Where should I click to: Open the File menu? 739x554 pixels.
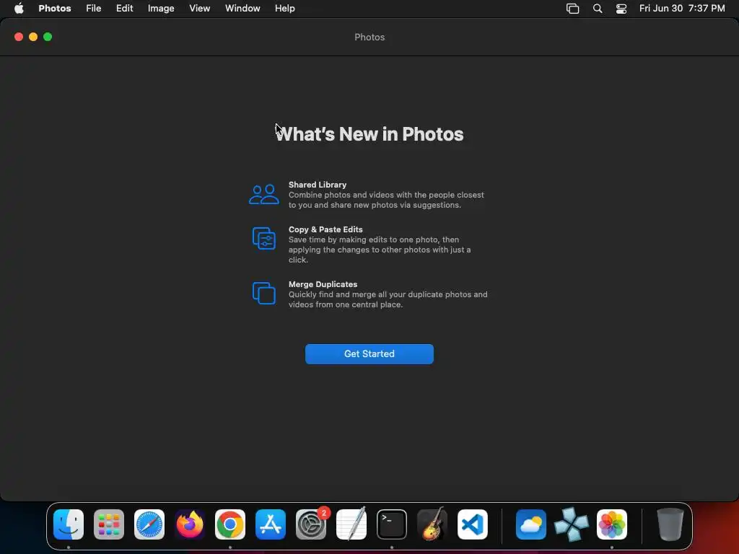(93, 8)
